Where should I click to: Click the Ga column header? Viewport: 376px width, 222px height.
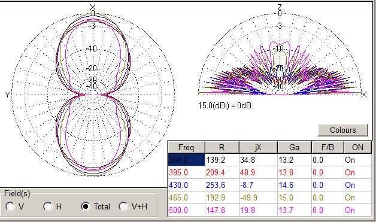(295, 147)
